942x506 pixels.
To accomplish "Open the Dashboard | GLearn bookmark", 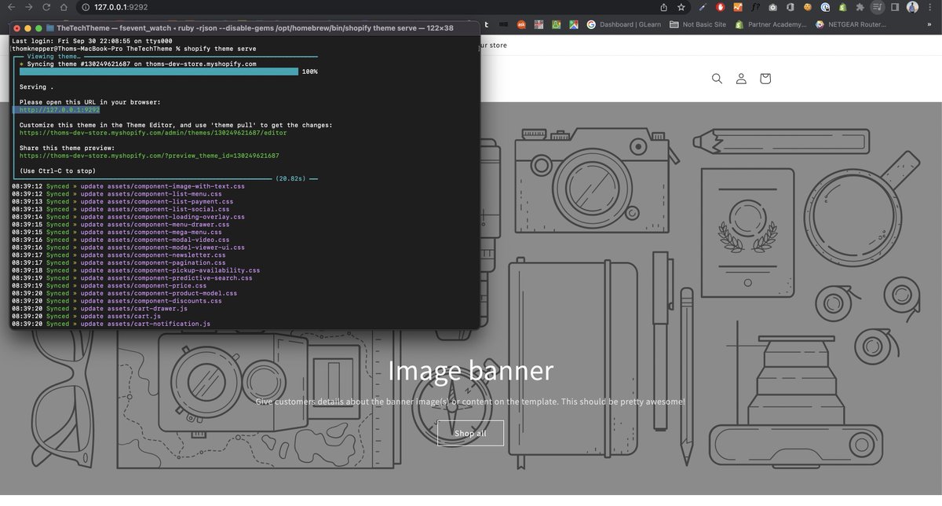I will pyautogui.click(x=624, y=24).
